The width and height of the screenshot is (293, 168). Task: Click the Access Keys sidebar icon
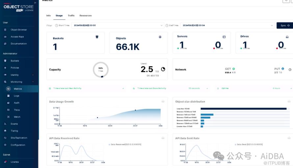5,37
